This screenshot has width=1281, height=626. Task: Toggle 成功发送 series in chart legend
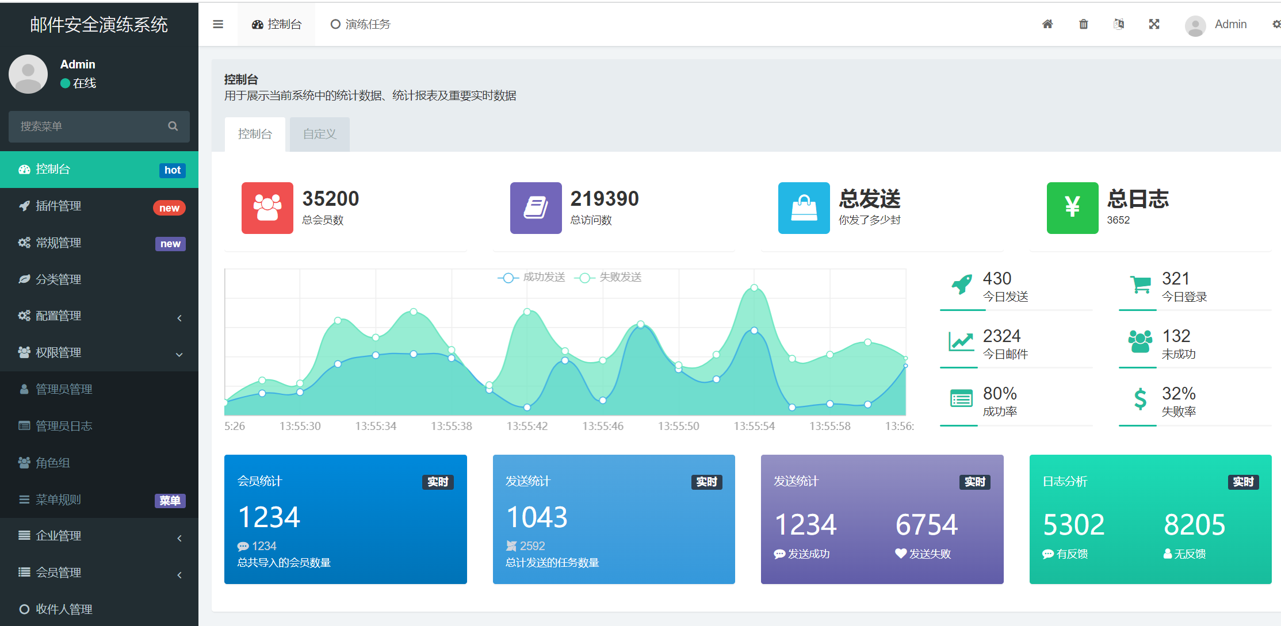[531, 278]
